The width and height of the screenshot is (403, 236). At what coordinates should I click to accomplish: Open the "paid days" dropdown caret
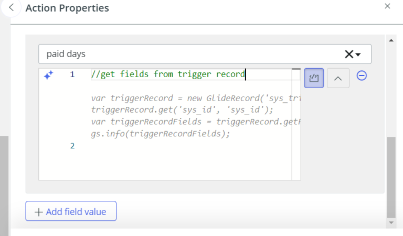tap(358, 55)
